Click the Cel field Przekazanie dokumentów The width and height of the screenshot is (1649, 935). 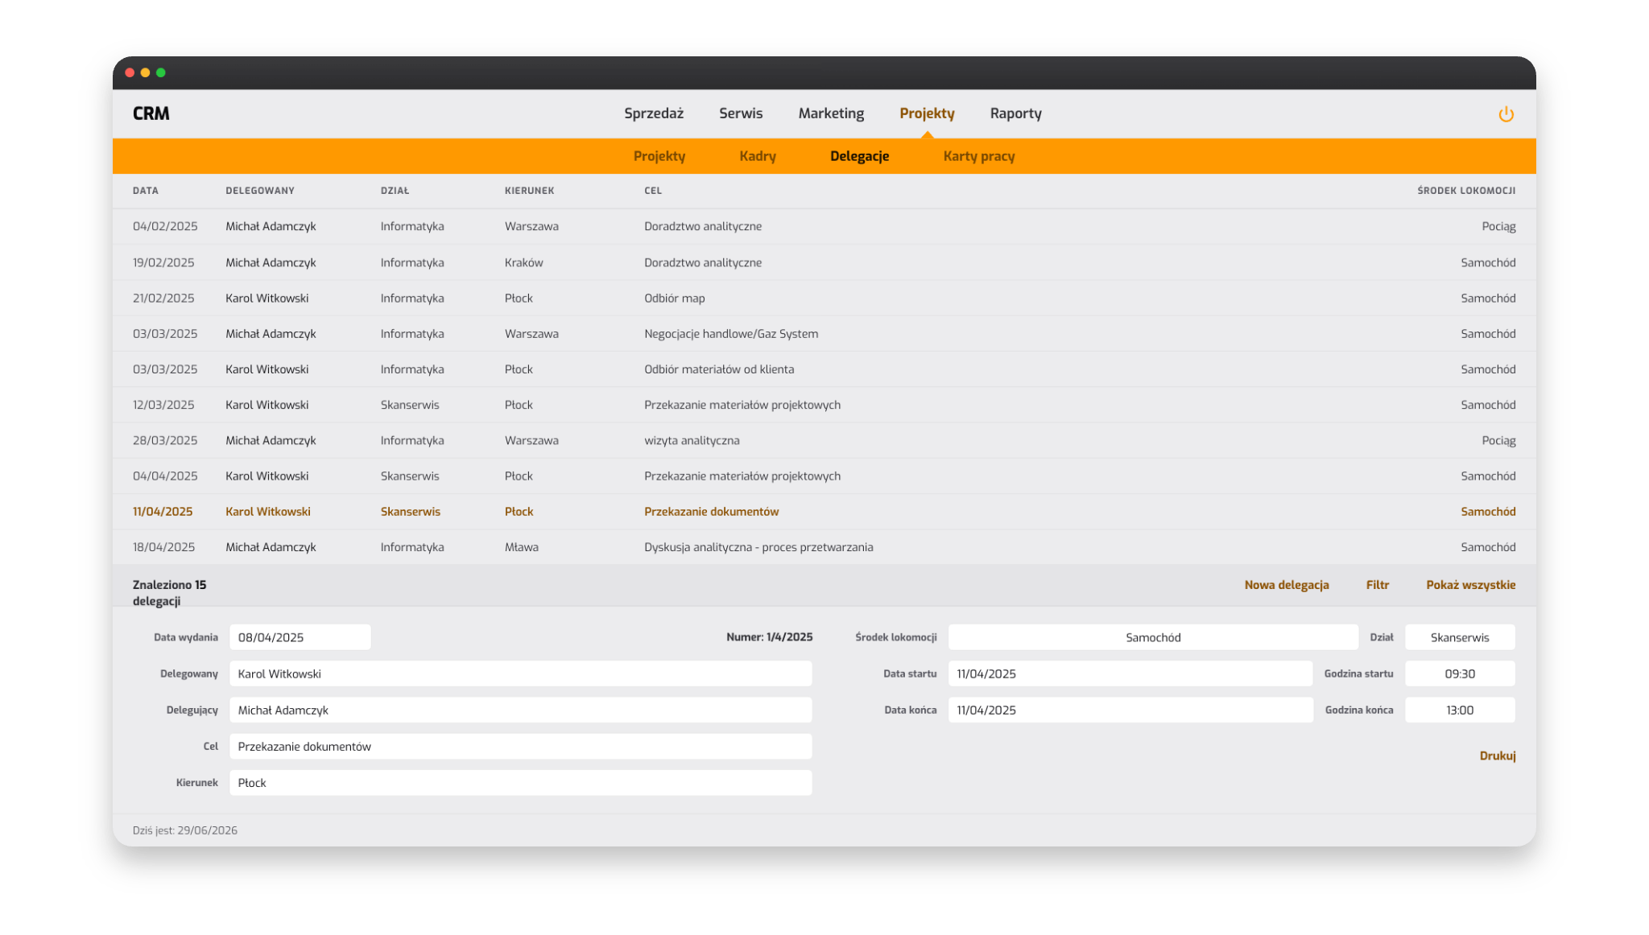520,747
